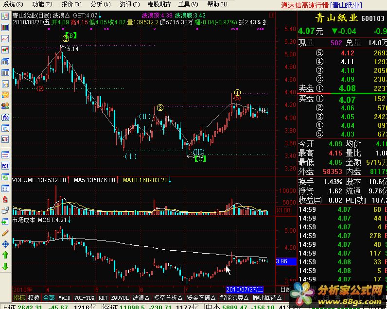Image resolution: width=387 pixels, height=309 pixels.
Task: Open the 功能(F) menu
Action: click(42, 4)
